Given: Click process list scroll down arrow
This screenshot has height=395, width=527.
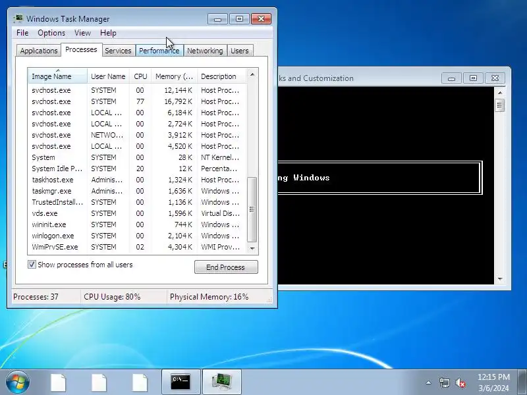Looking at the screenshot, I should 252,249.
